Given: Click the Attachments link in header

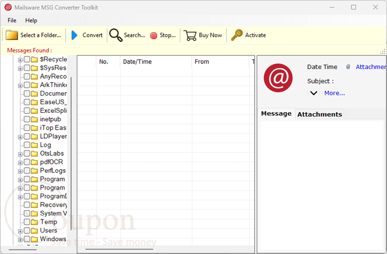Looking at the screenshot, I should [x=371, y=67].
